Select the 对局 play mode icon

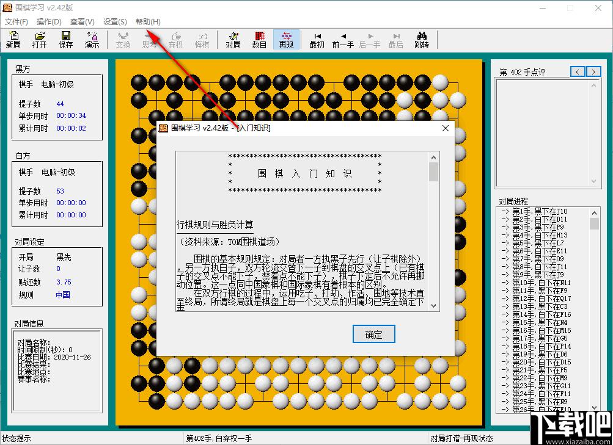click(x=233, y=40)
